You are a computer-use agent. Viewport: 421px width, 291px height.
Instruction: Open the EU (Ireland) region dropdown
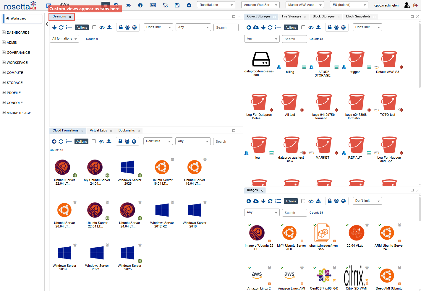tap(349, 5)
